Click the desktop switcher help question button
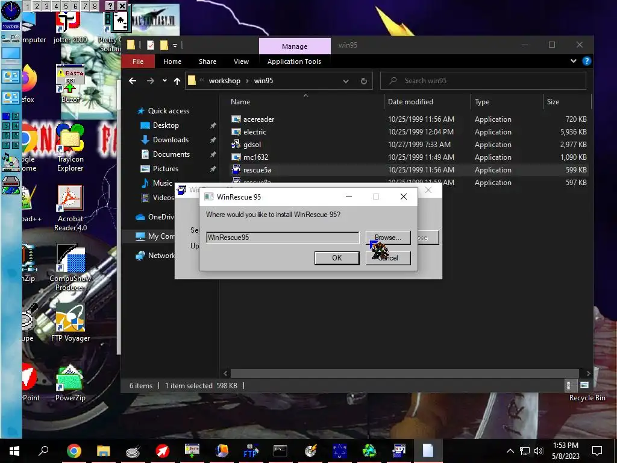This screenshot has height=463, width=617. (x=111, y=6)
